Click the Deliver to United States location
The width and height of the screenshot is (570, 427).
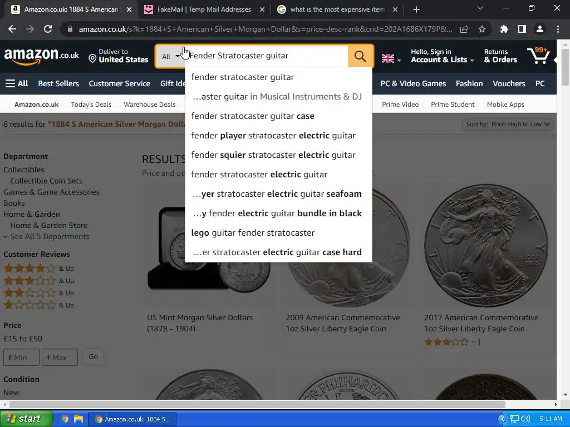click(119, 56)
